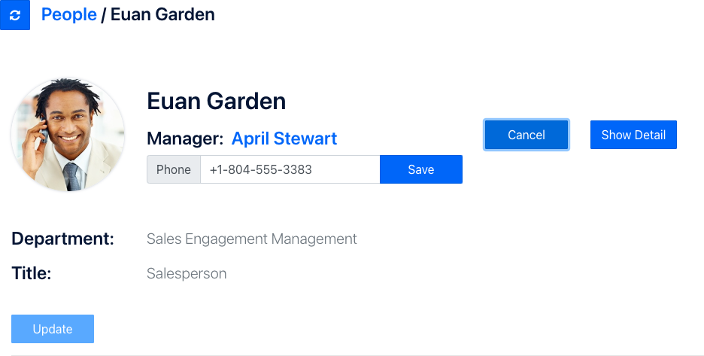
Task: Click the Show Detail button
Action: [x=633, y=135]
